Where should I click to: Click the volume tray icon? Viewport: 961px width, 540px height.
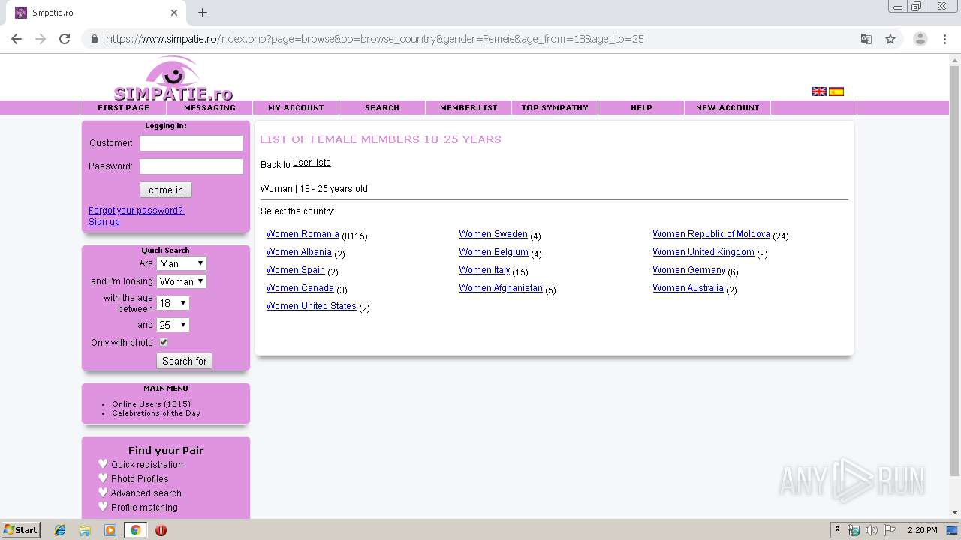pos(871,530)
